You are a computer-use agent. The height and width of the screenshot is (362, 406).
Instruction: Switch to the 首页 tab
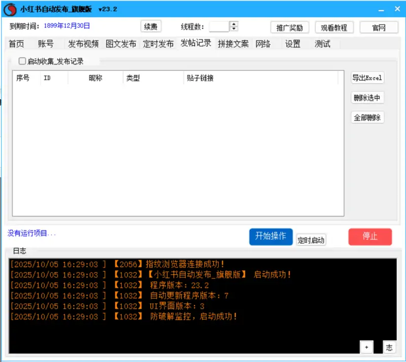[x=16, y=44]
